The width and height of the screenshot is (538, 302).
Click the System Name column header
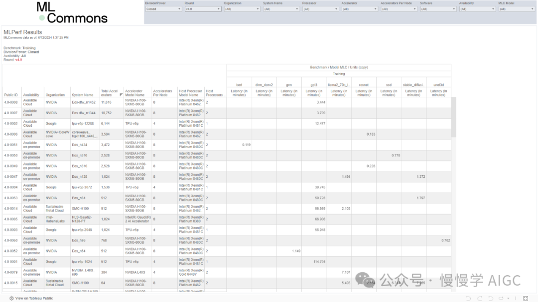tap(82, 95)
